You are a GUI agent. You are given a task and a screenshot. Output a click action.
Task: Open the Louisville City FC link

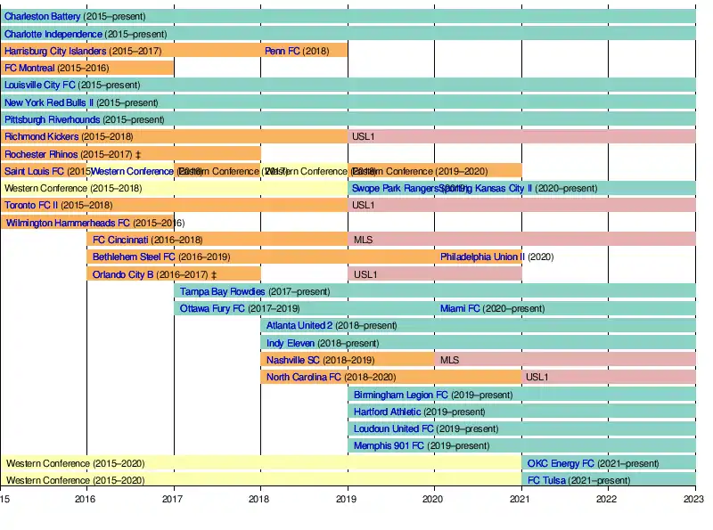tap(39, 85)
